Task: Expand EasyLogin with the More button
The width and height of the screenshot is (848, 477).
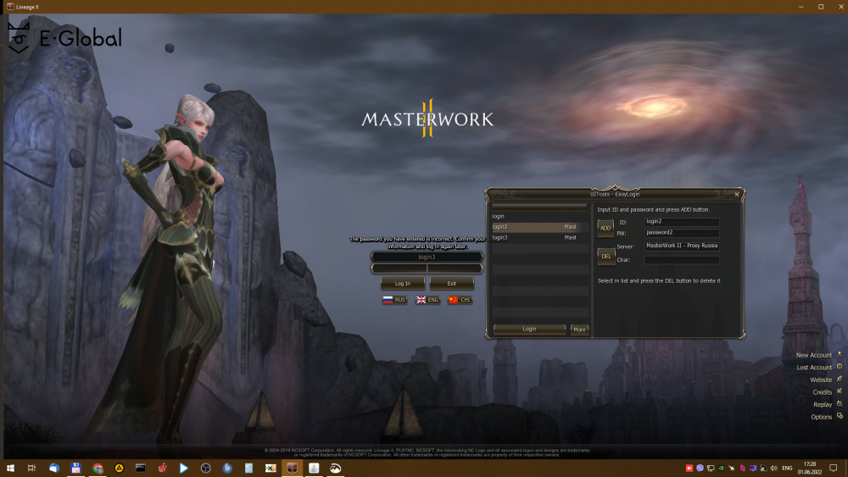Action: click(579, 330)
